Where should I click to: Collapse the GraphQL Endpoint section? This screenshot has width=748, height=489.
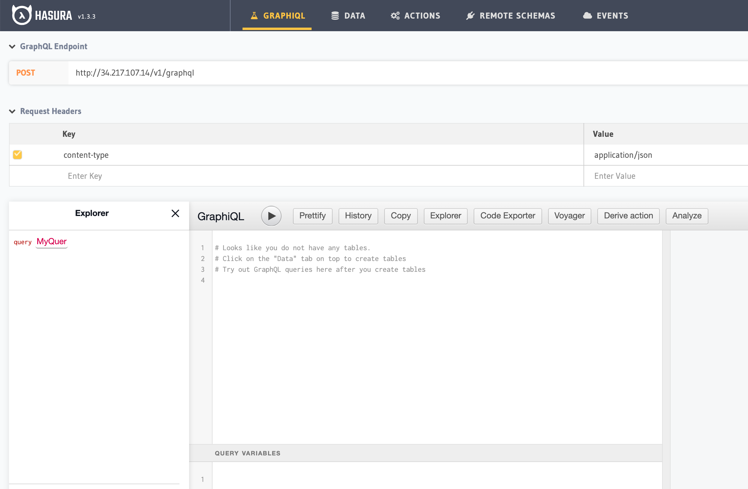[x=12, y=46]
